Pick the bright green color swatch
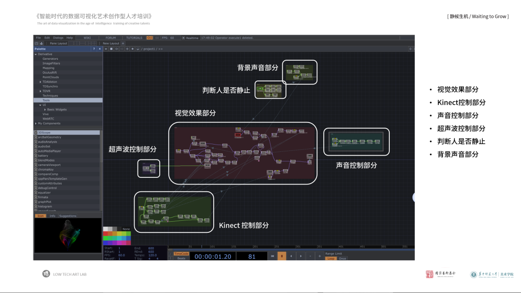Screen dimensions: 521x293 [105, 238]
